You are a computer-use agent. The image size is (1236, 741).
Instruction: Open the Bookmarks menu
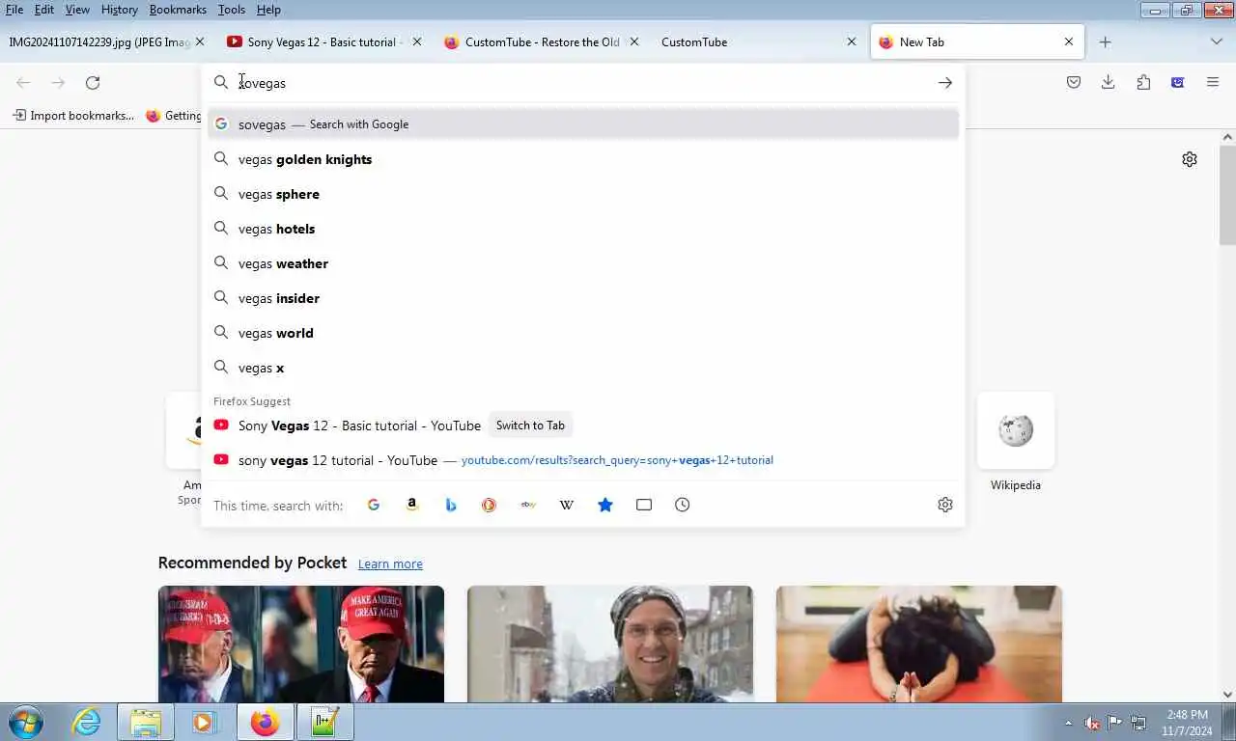tap(178, 10)
